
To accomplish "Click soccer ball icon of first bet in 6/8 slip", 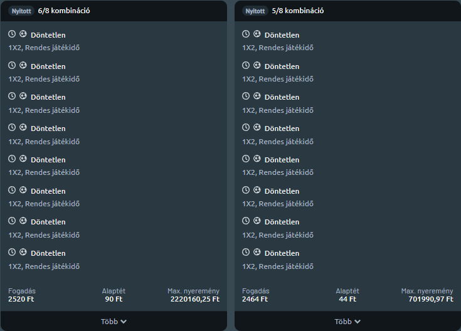I will tap(23, 34).
